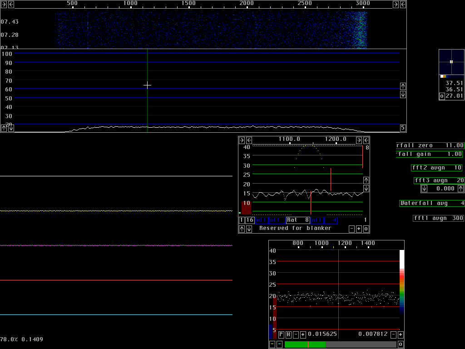The width and height of the screenshot is (465, 349).
Task: Click down-arrow at main spectrum's bottom-left corner
Action: click(x=11, y=128)
